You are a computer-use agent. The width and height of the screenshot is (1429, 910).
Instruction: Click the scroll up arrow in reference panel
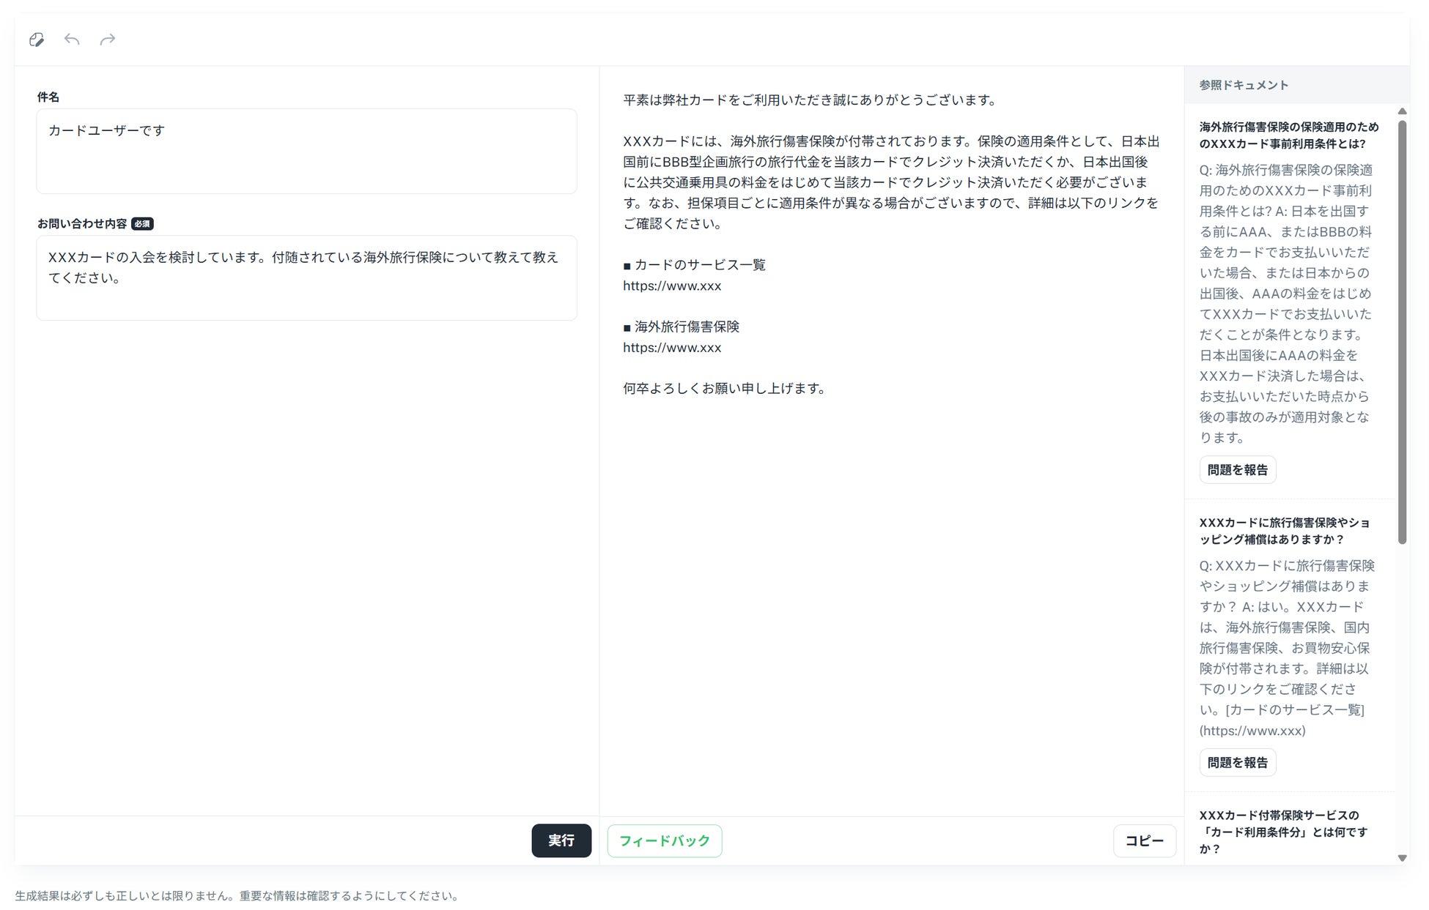[1402, 112]
